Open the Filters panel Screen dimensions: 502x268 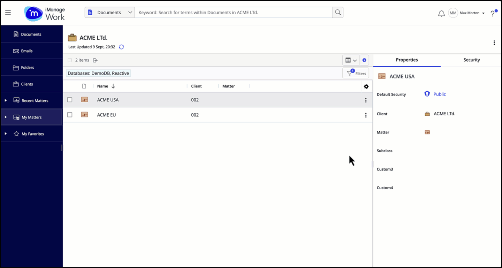tap(356, 73)
